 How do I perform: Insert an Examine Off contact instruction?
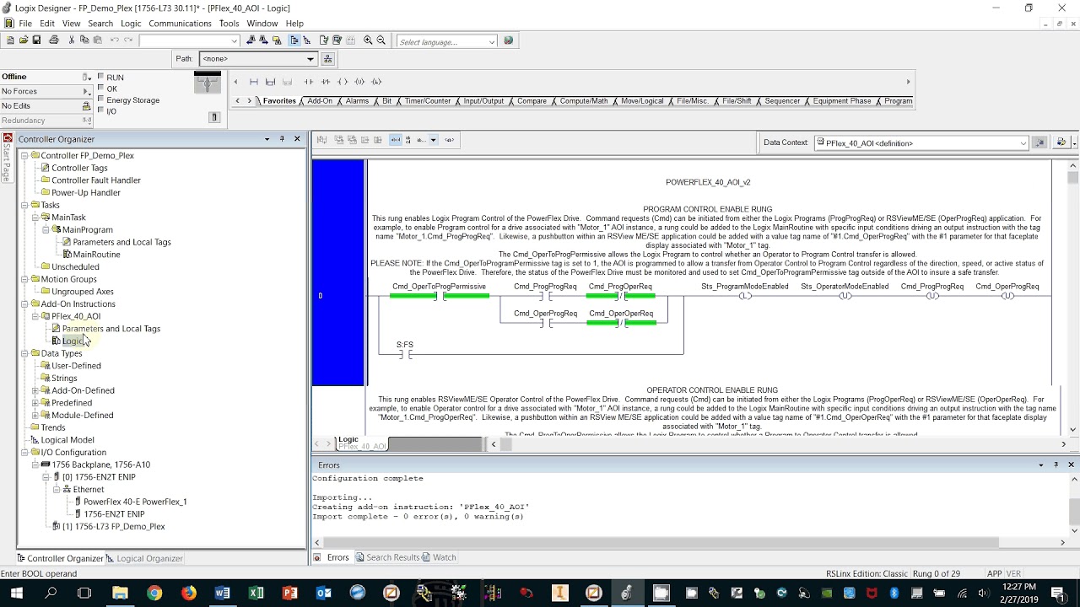coord(326,82)
